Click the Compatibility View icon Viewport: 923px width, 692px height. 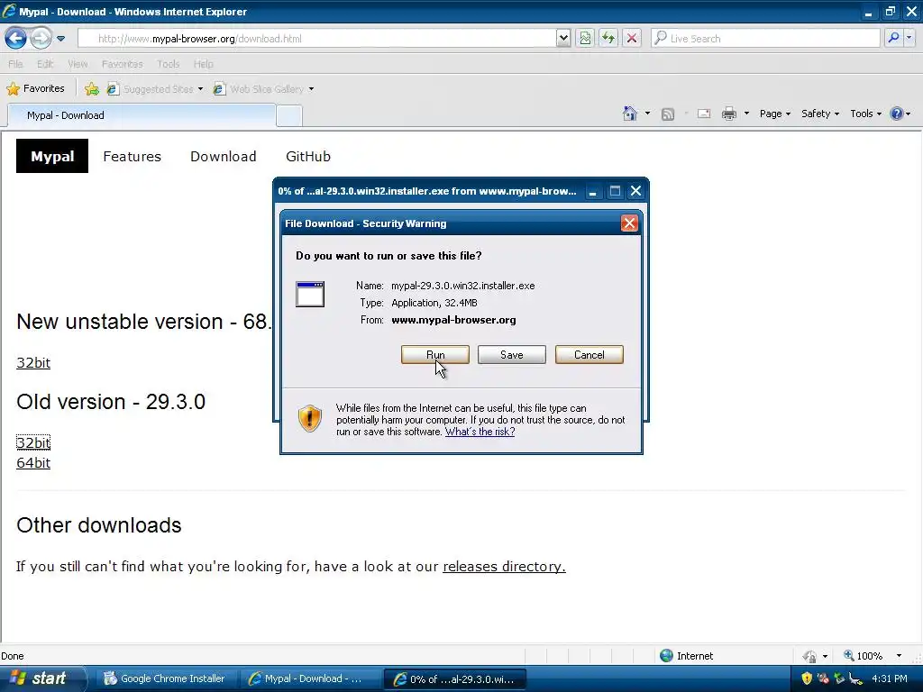coord(585,38)
